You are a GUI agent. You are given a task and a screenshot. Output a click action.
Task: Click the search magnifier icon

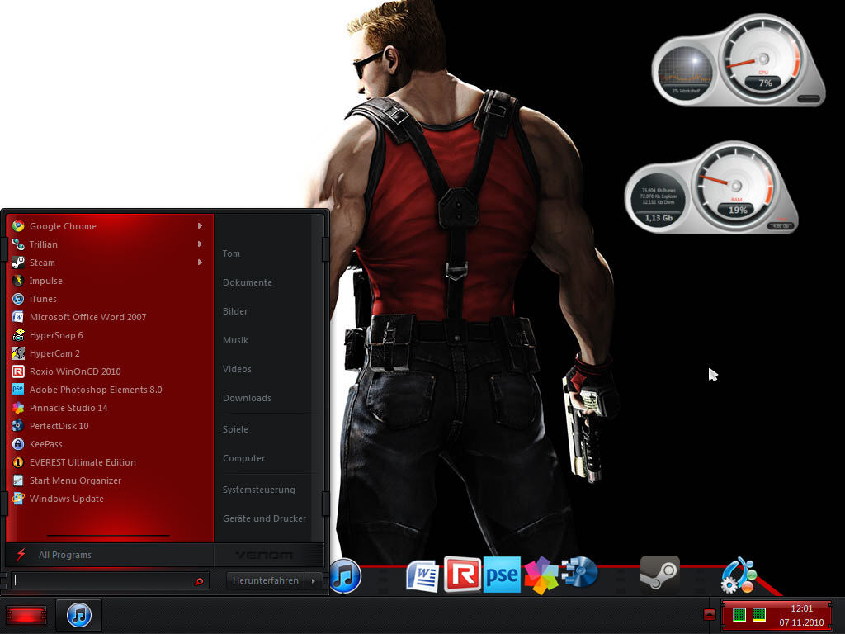pos(199,581)
